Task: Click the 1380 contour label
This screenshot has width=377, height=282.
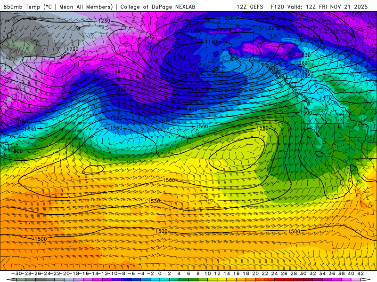Action: 121,89
